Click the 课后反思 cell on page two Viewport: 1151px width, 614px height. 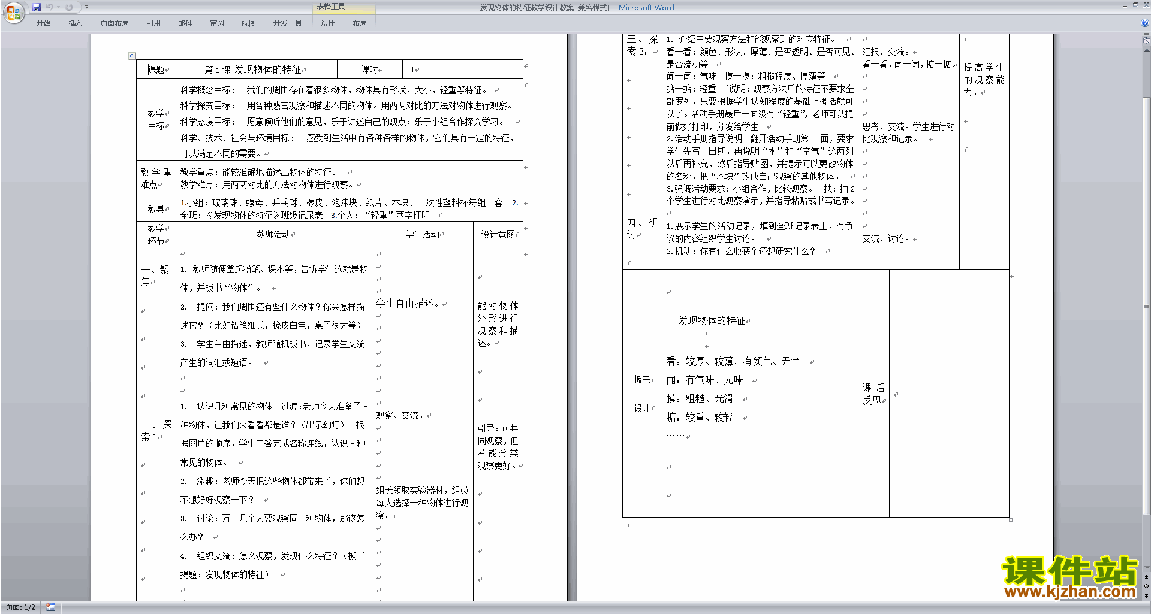[873, 394]
